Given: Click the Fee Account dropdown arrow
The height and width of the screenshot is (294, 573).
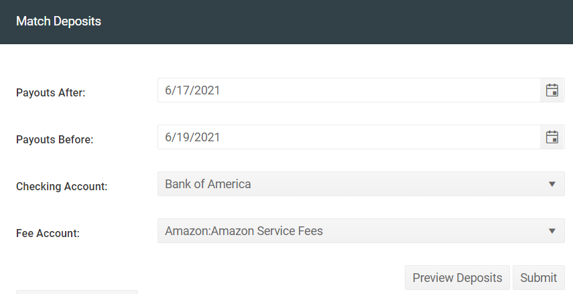Looking at the screenshot, I should pyautogui.click(x=552, y=231).
